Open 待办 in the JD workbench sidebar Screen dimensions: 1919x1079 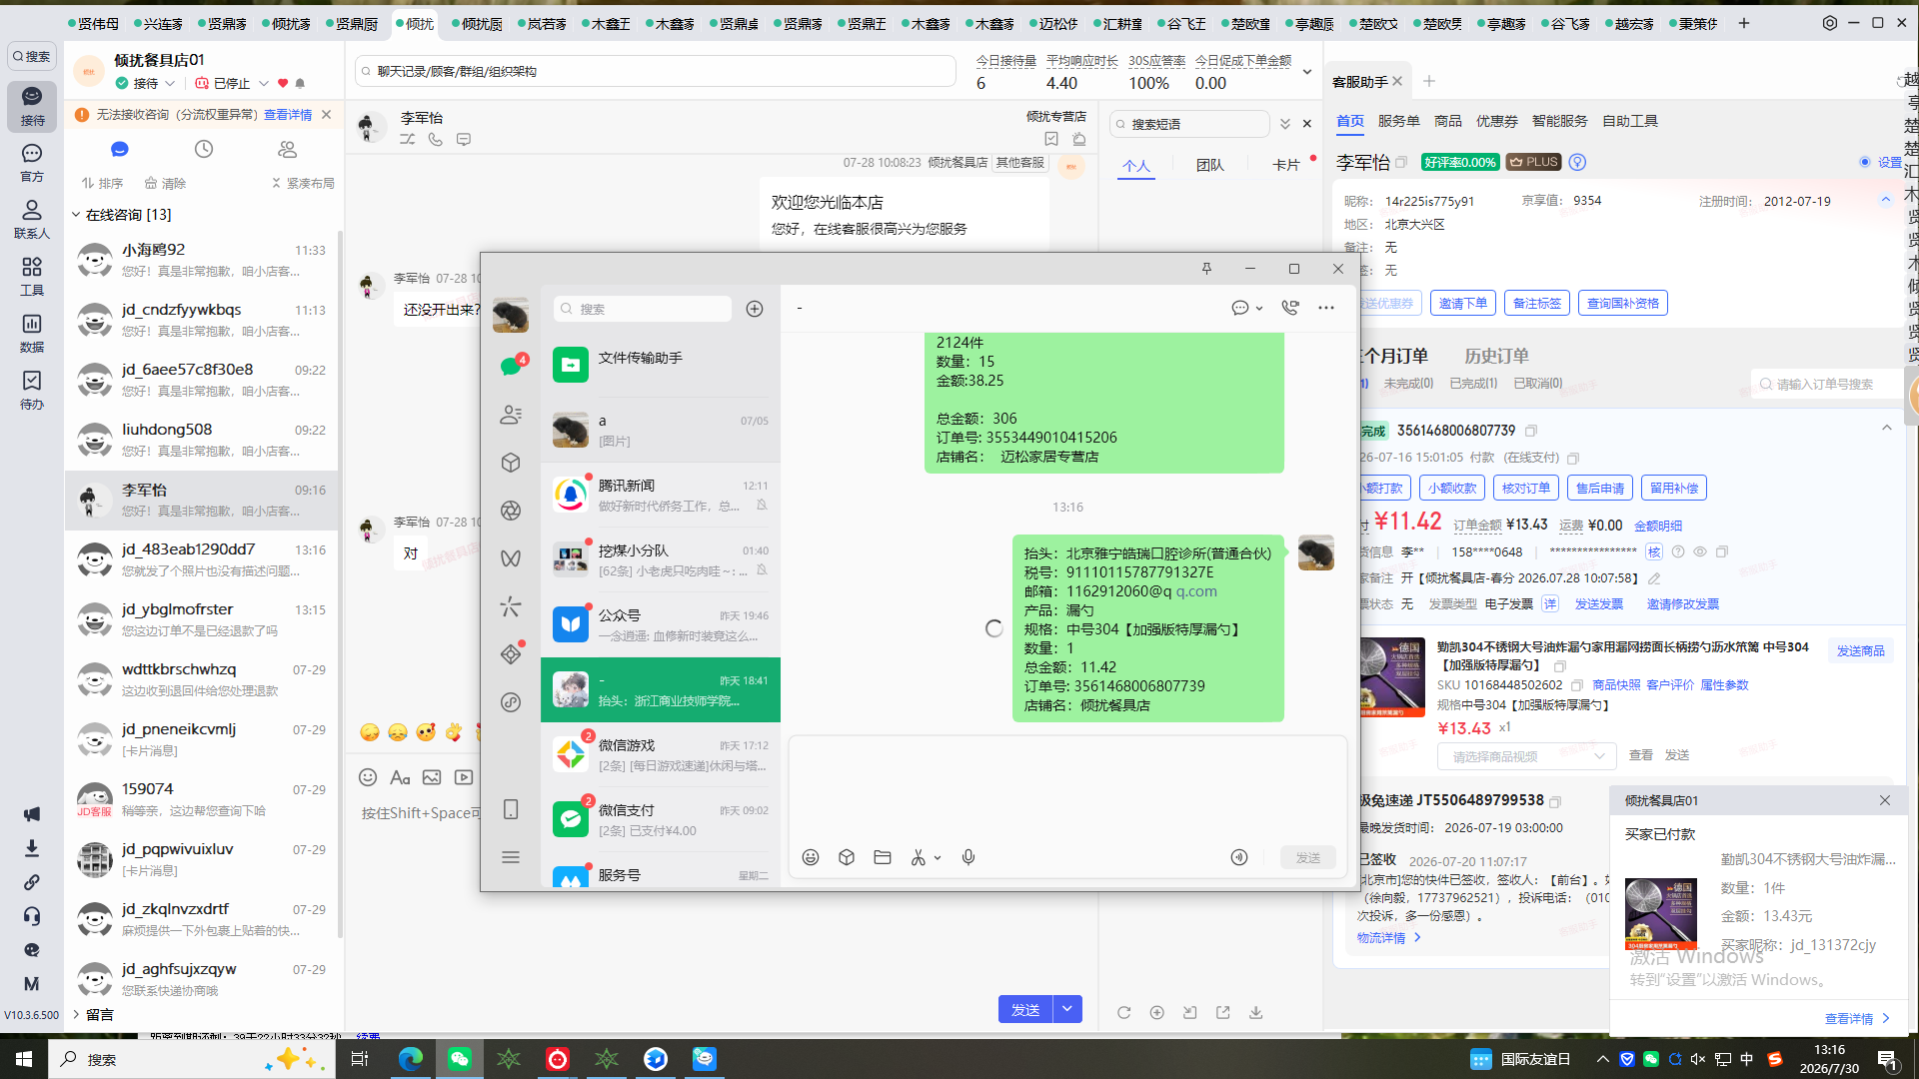[32, 390]
